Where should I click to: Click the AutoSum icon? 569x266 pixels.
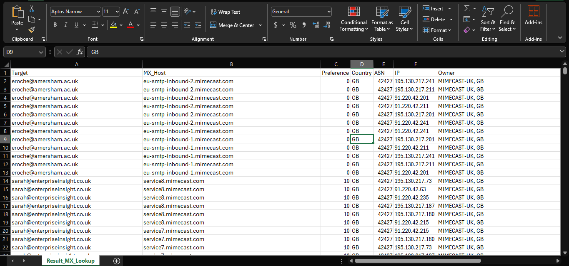click(x=466, y=8)
